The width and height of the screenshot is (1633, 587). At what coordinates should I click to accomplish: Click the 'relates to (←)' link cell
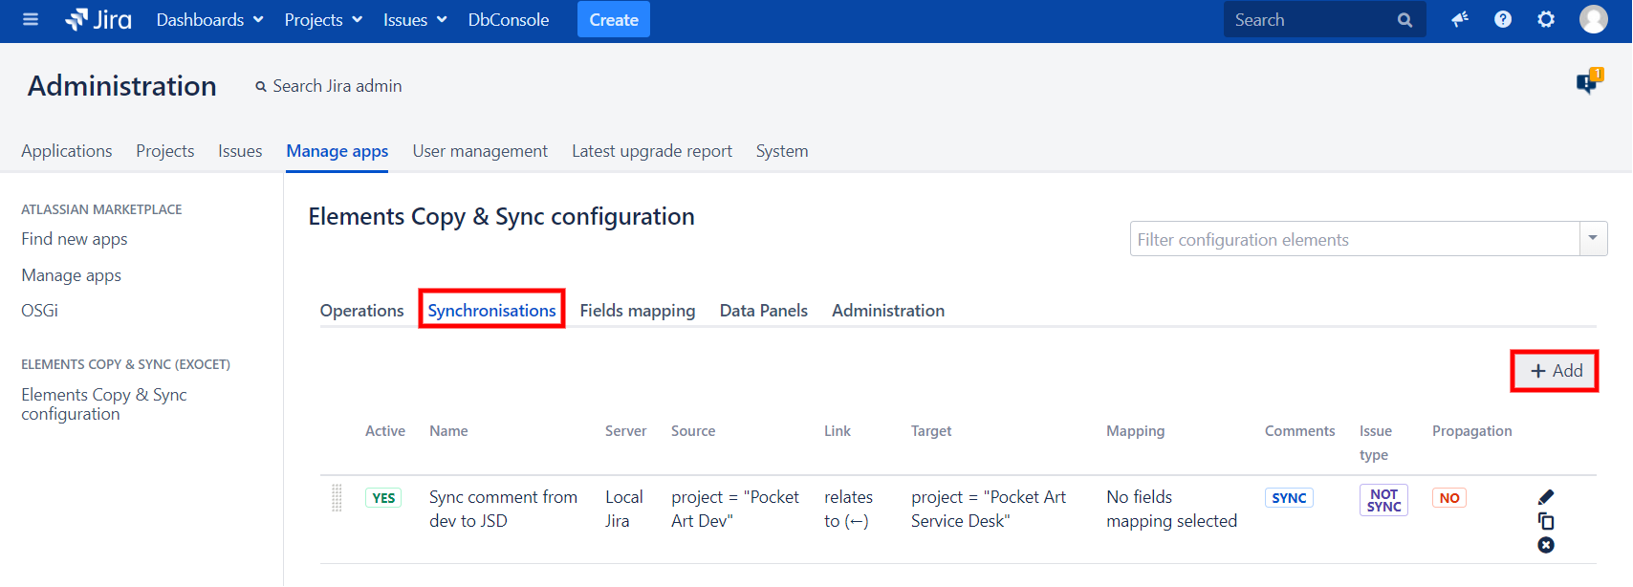[849, 510]
